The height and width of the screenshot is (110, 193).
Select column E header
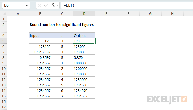click(x=106, y=14)
